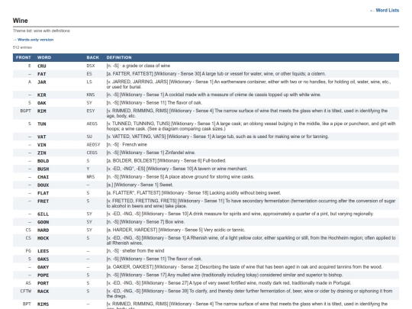The image size is (412, 309).
Task: Click front hooks CFTW in RACK row
Action: point(26,291)
